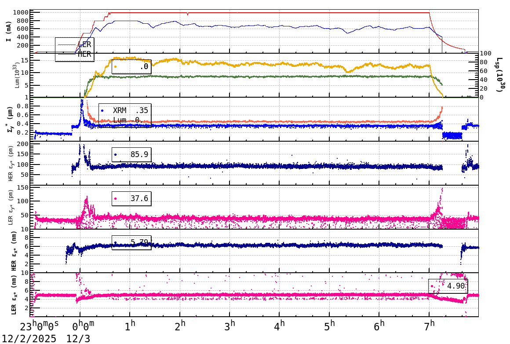510x344 pixels.
Task: Click the '37.6' value box in LER εy panel
Action: click(131, 198)
